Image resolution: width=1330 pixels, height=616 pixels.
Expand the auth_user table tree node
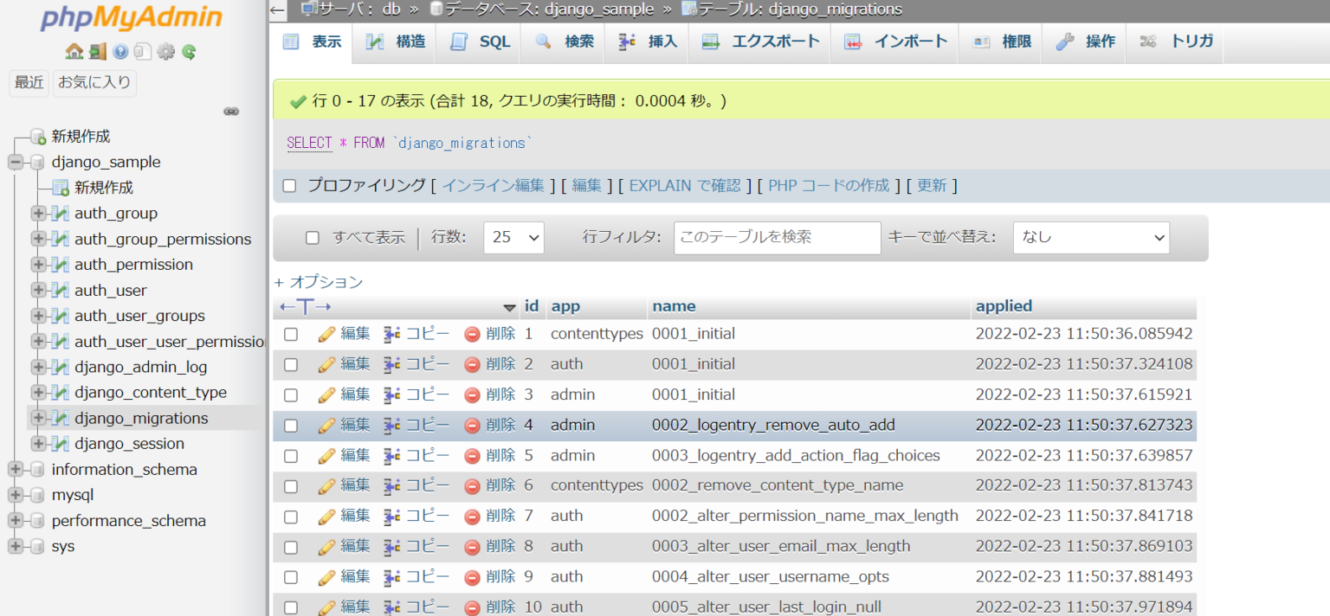pos(37,290)
